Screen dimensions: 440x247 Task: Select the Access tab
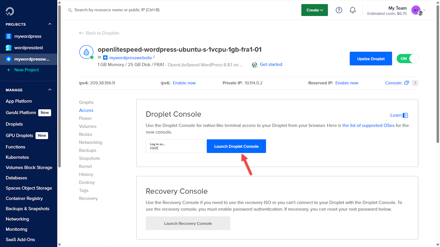(x=86, y=110)
